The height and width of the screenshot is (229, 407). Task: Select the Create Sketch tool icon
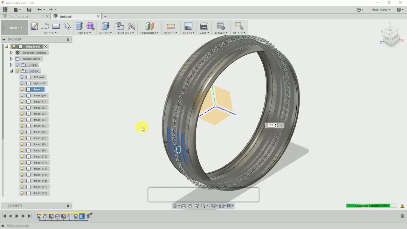(34, 26)
